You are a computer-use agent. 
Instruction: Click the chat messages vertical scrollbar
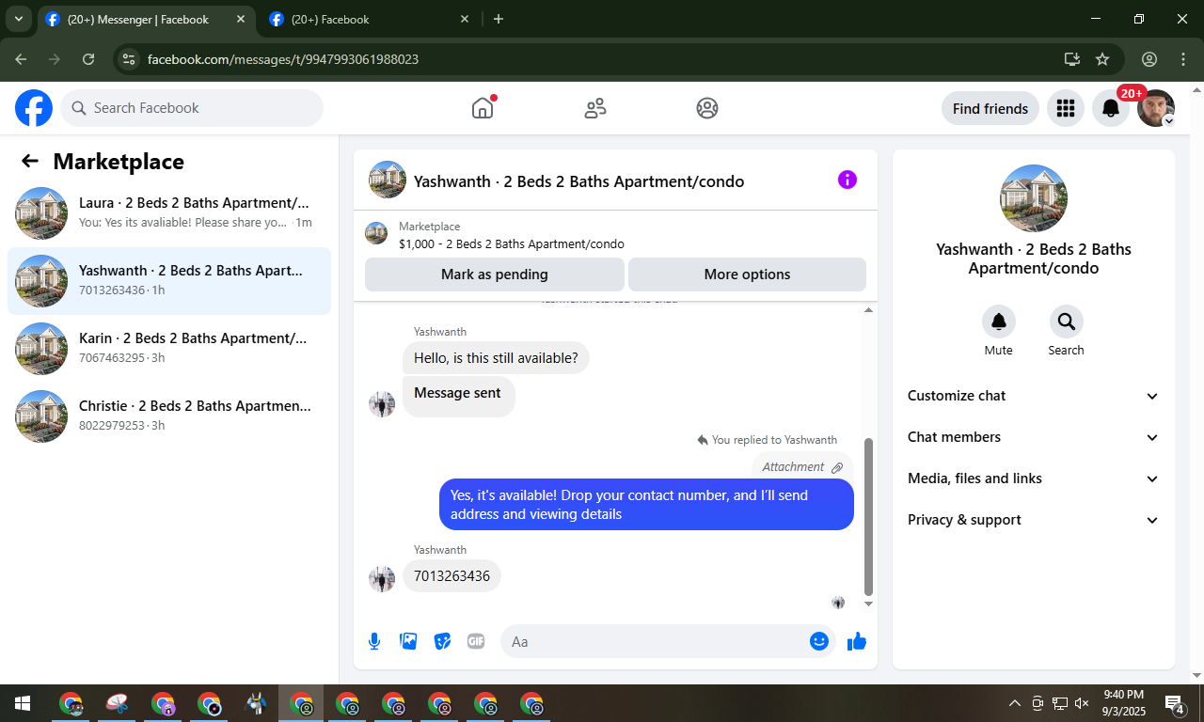[x=868, y=516]
